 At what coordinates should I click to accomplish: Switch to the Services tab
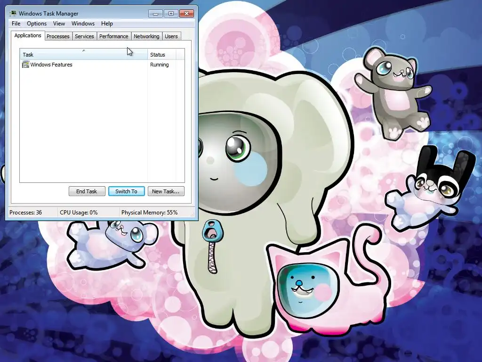click(x=84, y=36)
